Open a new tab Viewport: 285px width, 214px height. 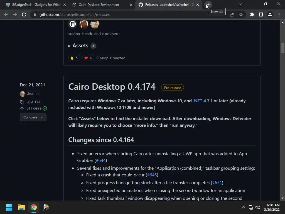208,5
